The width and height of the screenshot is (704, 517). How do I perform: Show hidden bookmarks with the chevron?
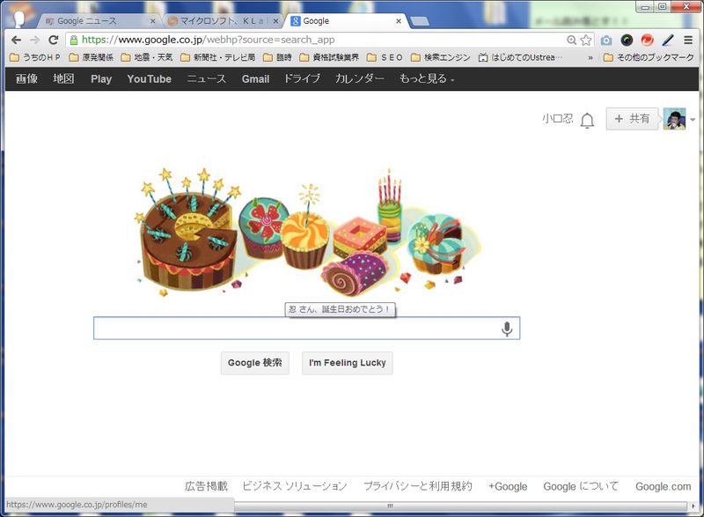click(x=590, y=58)
